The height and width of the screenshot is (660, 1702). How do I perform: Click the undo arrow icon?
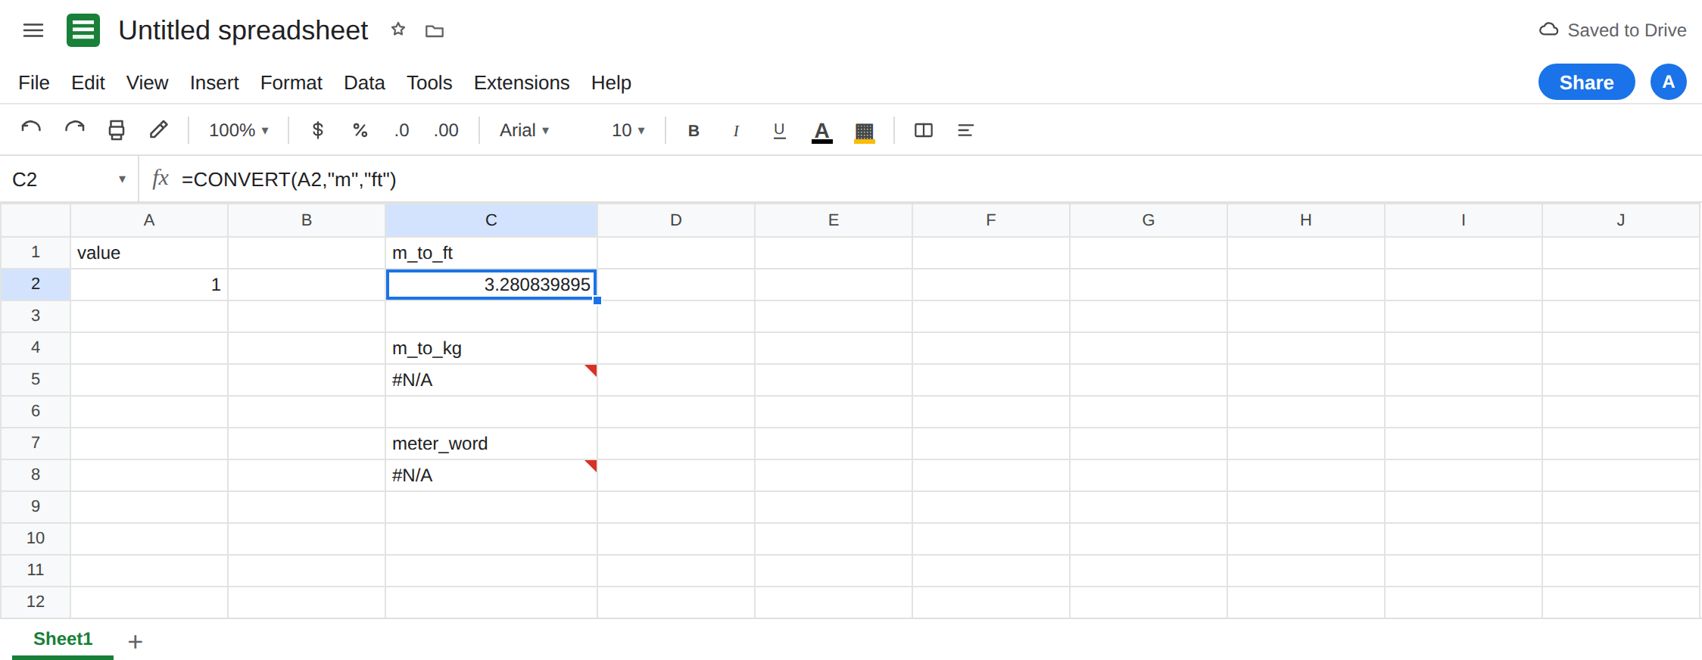[x=31, y=129]
